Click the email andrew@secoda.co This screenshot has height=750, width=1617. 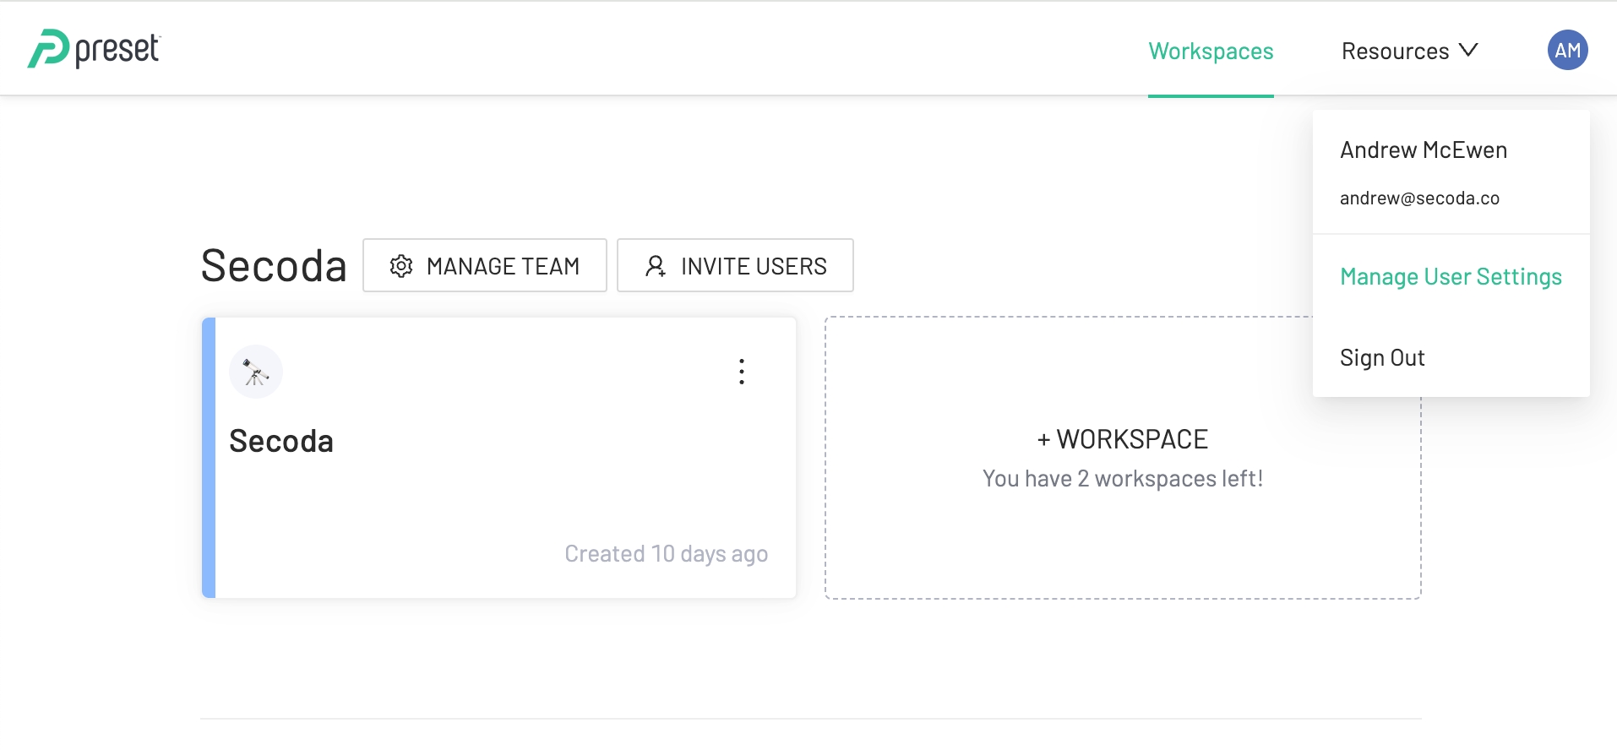[1419, 198]
